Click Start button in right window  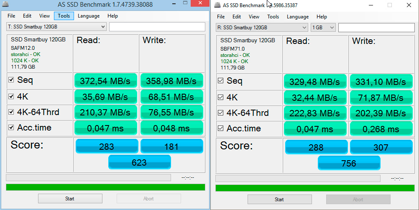(279, 199)
